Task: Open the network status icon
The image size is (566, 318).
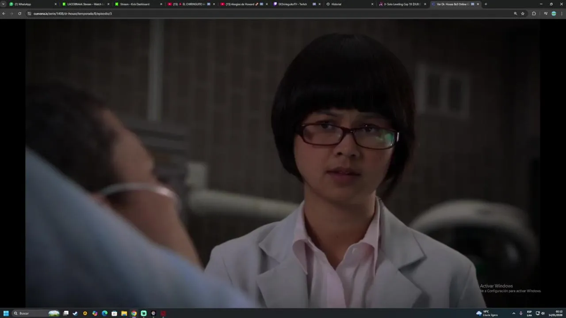Action: pos(538,313)
